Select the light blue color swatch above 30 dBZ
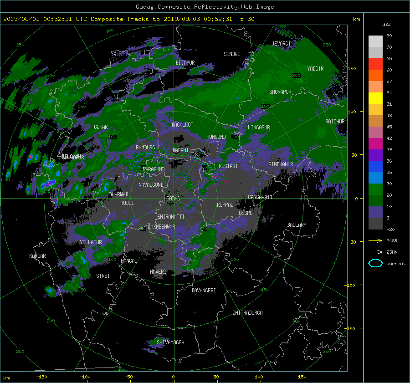This screenshot has width=410, height=383. click(x=375, y=178)
